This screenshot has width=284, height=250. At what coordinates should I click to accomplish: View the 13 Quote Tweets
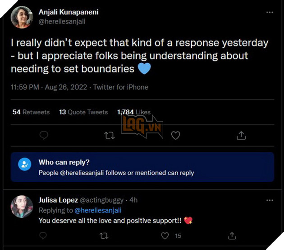click(83, 112)
